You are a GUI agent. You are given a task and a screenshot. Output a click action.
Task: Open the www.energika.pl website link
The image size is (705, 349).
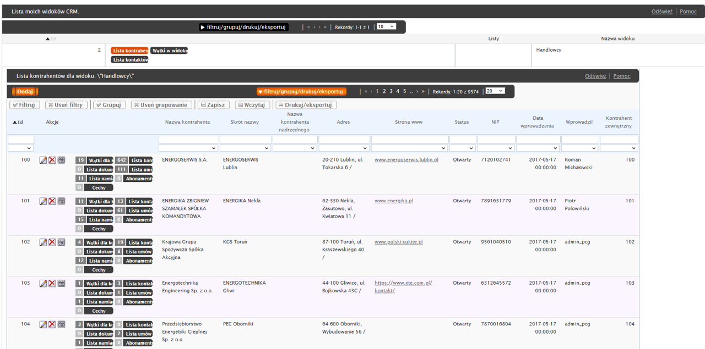pos(393,201)
